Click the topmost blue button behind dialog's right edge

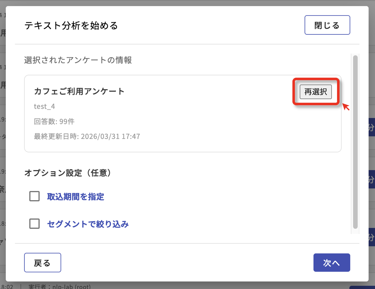tap(371, 128)
